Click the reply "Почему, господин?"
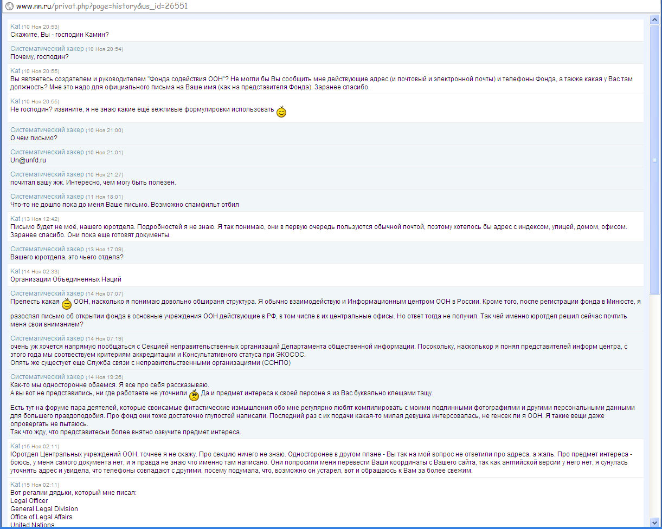 point(40,57)
